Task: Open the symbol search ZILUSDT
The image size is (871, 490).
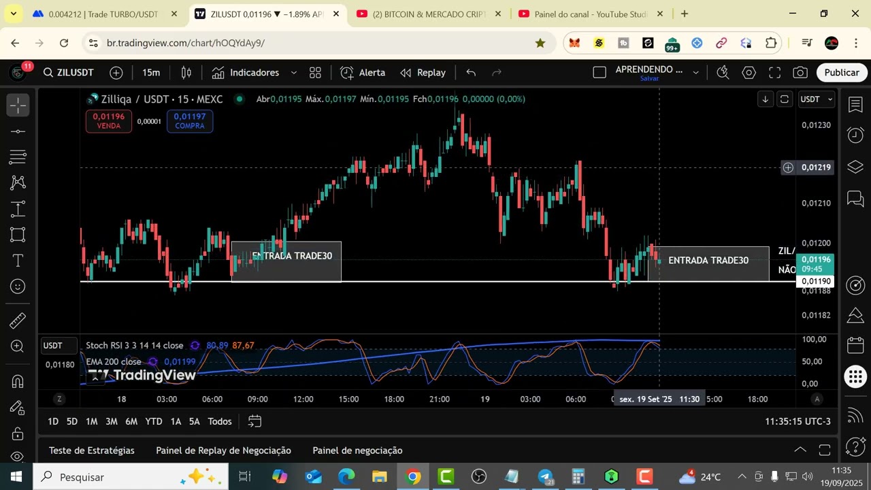Action: pos(68,73)
